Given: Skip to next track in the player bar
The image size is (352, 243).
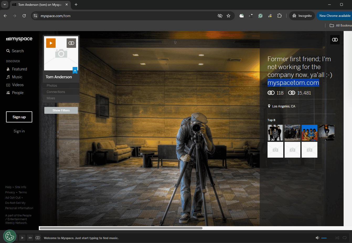Looking at the screenshot, I should pyautogui.click(x=30, y=238).
